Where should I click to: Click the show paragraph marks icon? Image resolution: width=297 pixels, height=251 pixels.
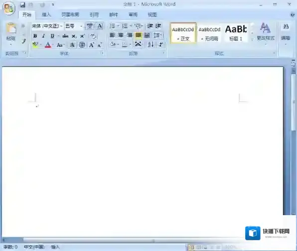[x=160, y=44]
